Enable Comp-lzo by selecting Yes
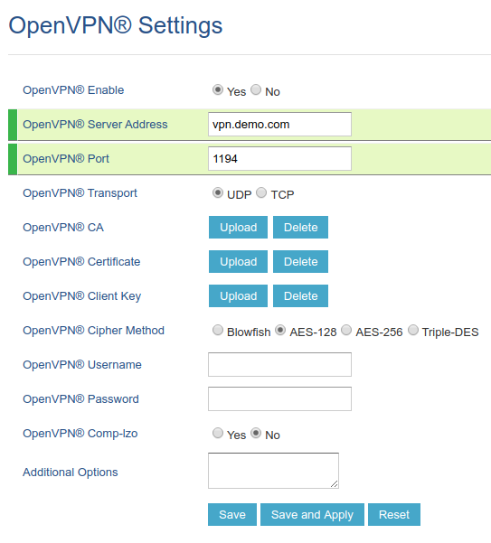The image size is (491, 543). tap(218, 433)
